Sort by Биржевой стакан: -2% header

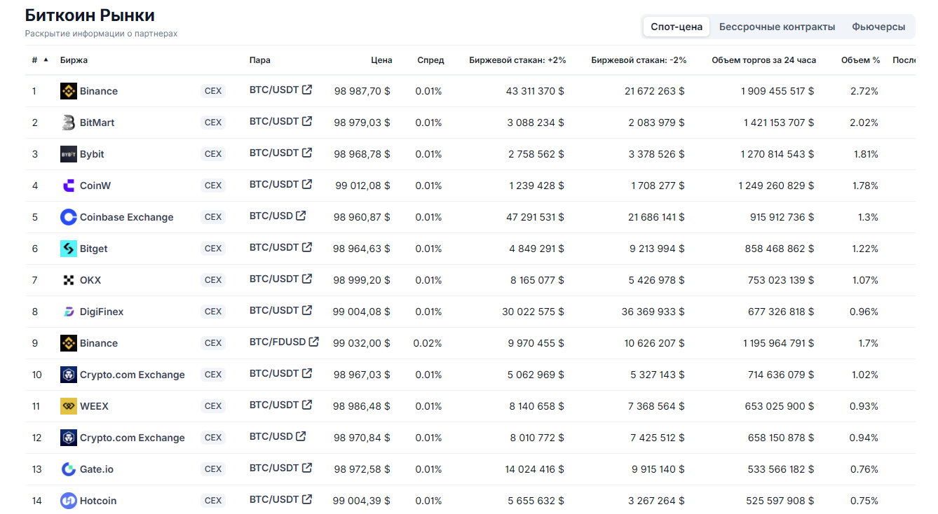click(x=639, y=60)
